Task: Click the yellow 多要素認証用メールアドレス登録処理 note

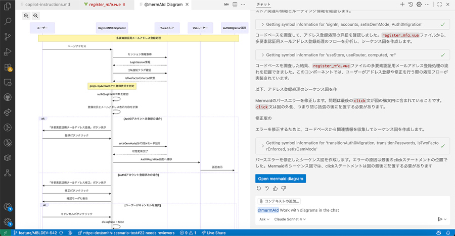Action: pos(139,38)
